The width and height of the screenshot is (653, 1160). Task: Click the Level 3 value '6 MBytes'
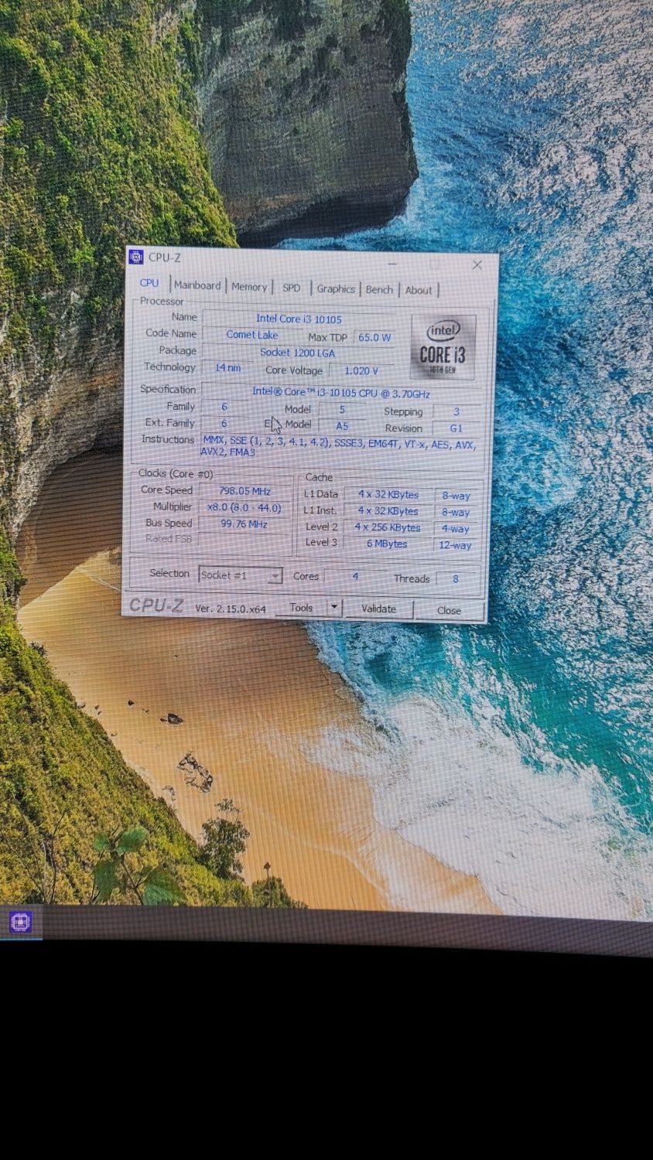pos(388,544)
